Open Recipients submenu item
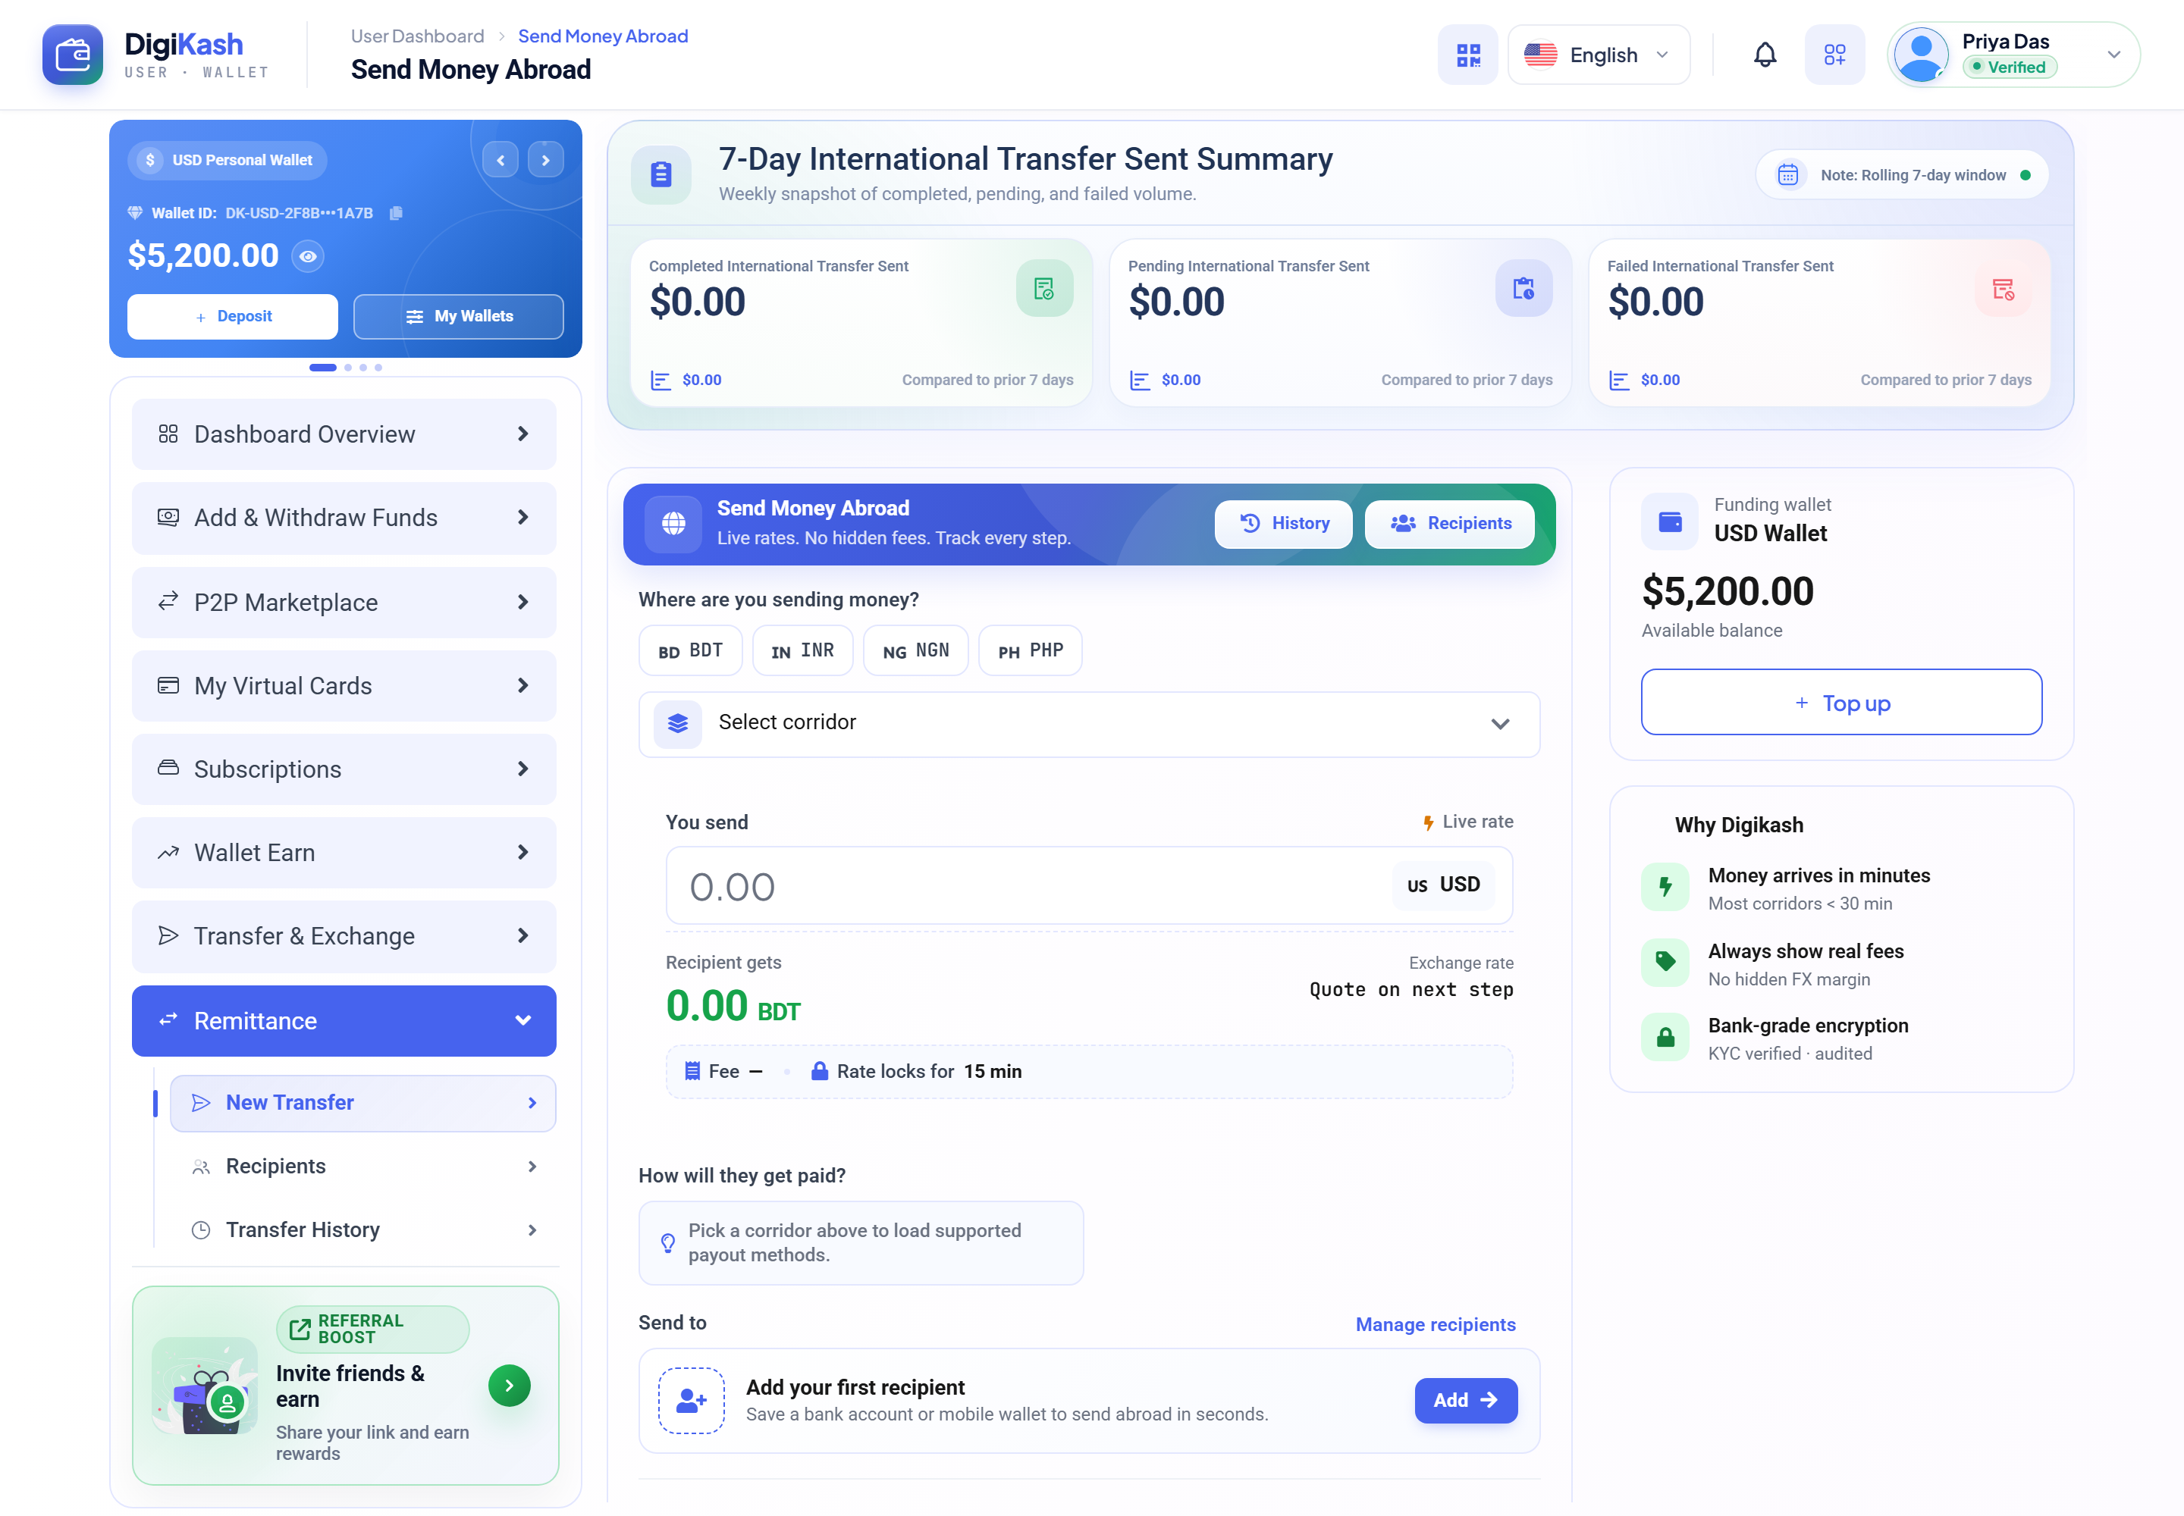This screenshot has width=2184, height=1516. pos(362,1167)
